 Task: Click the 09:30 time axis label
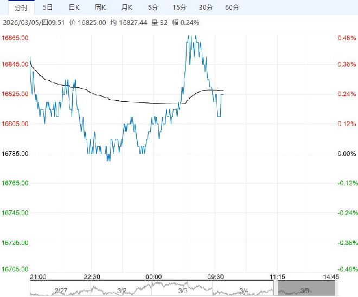coord(215,277)
